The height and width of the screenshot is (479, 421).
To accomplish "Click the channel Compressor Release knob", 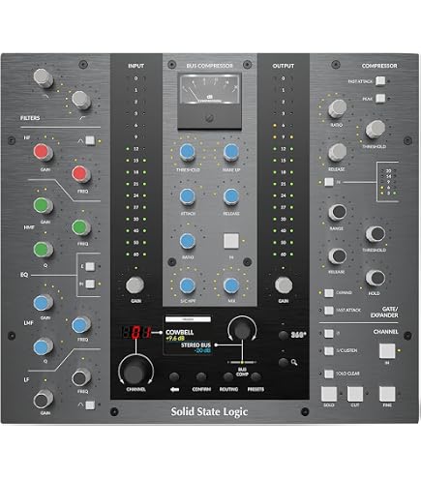I will tap(338, 152).
